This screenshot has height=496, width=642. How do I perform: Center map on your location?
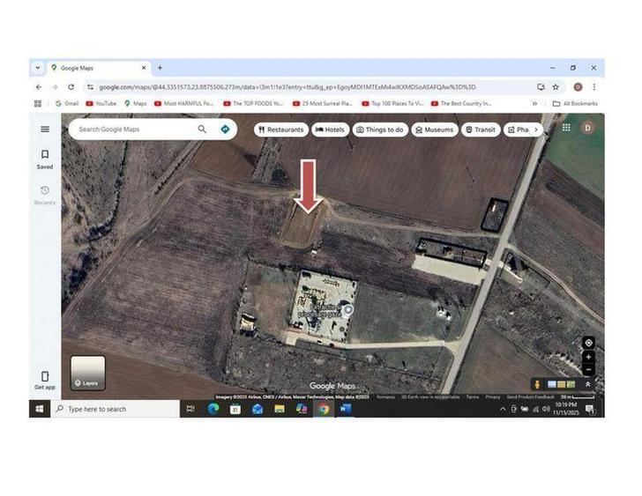[x=588, y=343]
